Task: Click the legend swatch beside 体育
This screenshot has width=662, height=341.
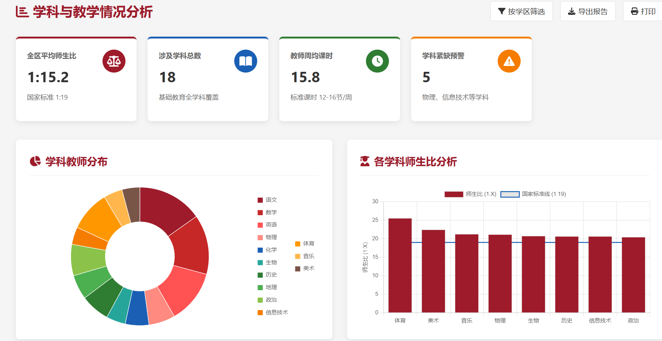Action: (298, 244)
